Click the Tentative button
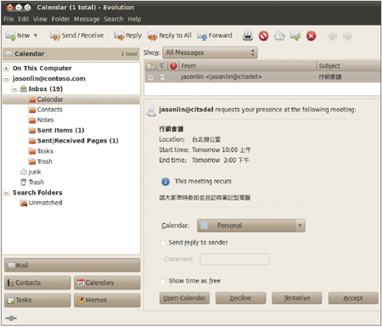The width and height of the screenshot is (382, 327). coord(297,298)
